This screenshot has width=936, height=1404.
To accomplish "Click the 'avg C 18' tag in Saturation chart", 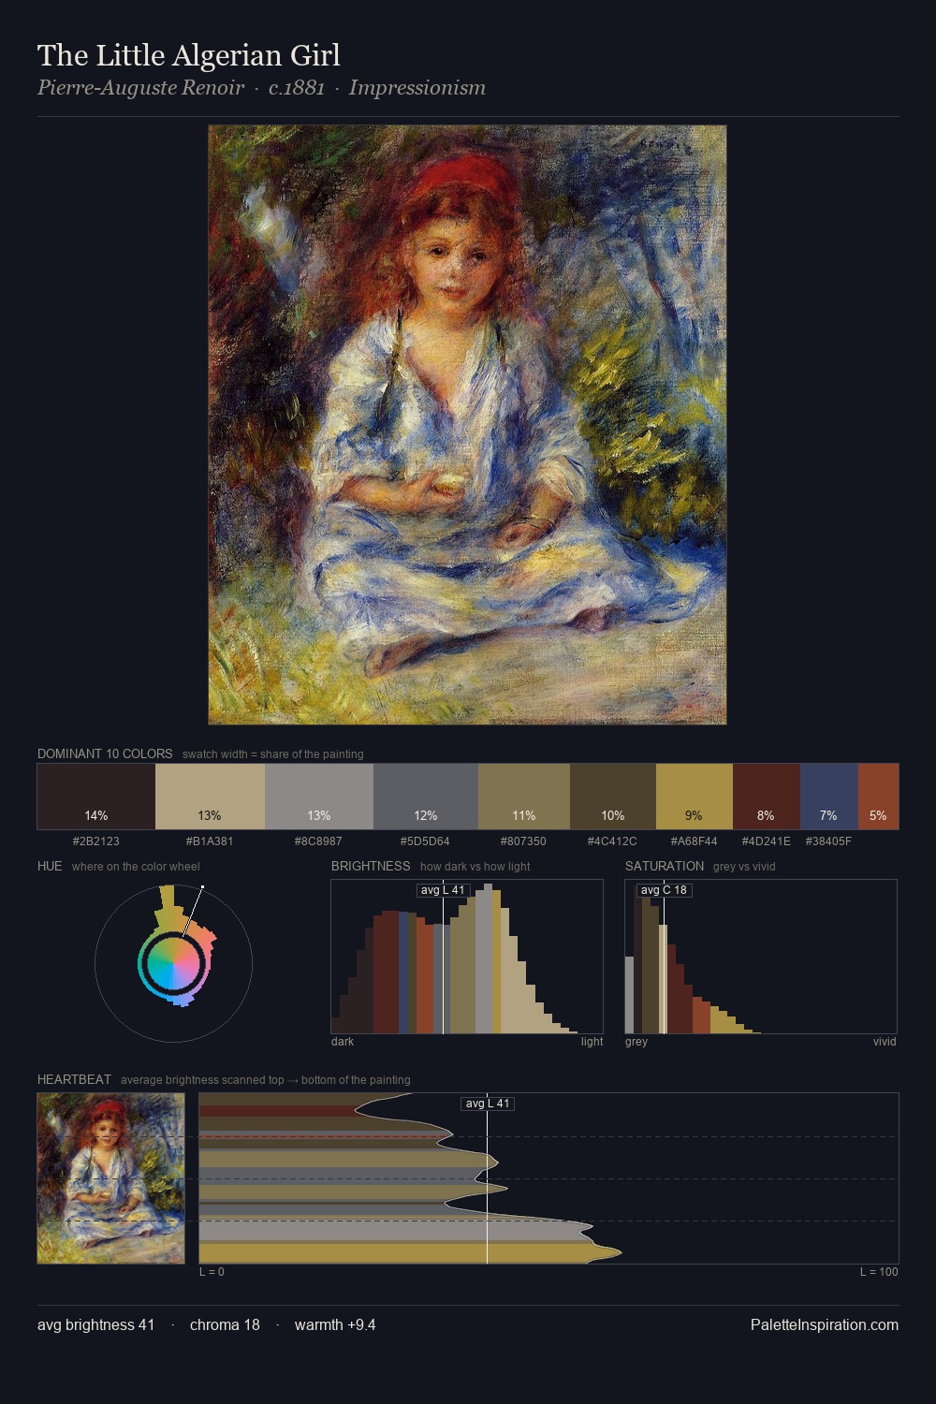I will pyautogui.click(x=664, y=890).
